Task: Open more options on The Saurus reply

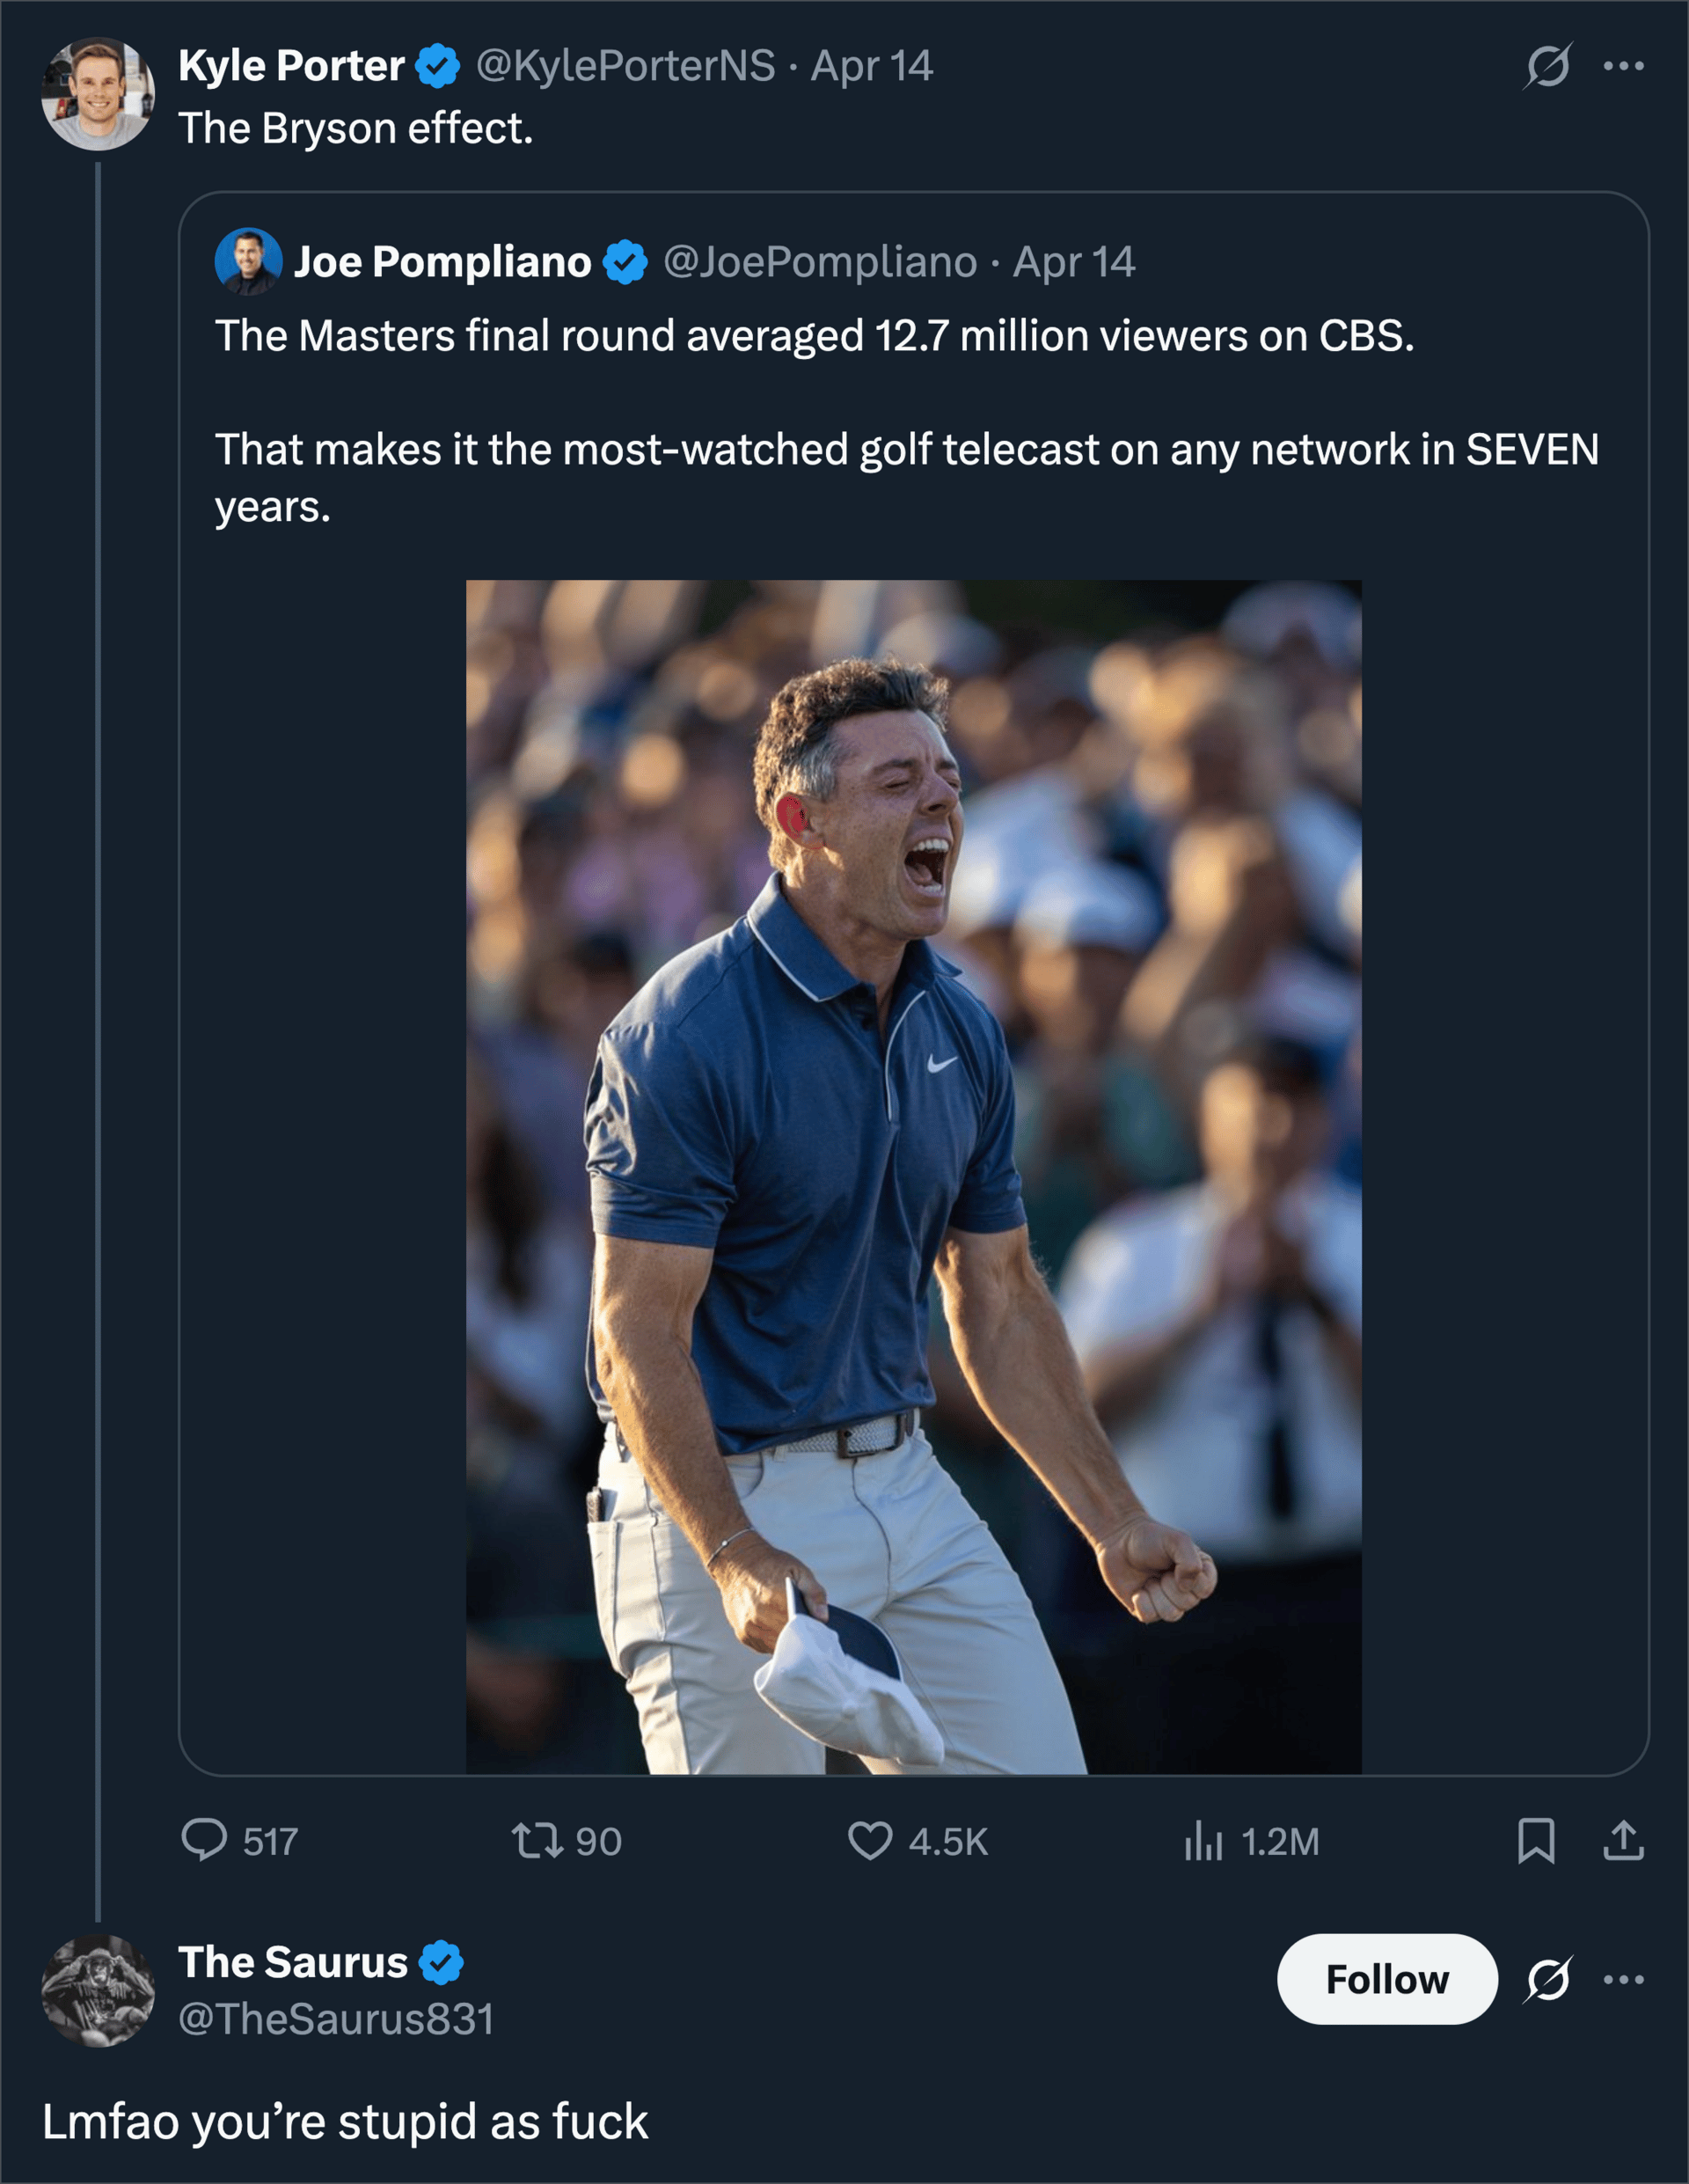Action: pos(1623,1979)
